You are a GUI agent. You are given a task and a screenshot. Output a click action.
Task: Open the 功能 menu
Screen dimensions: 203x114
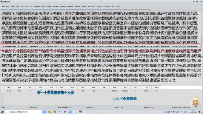point(27,6)
